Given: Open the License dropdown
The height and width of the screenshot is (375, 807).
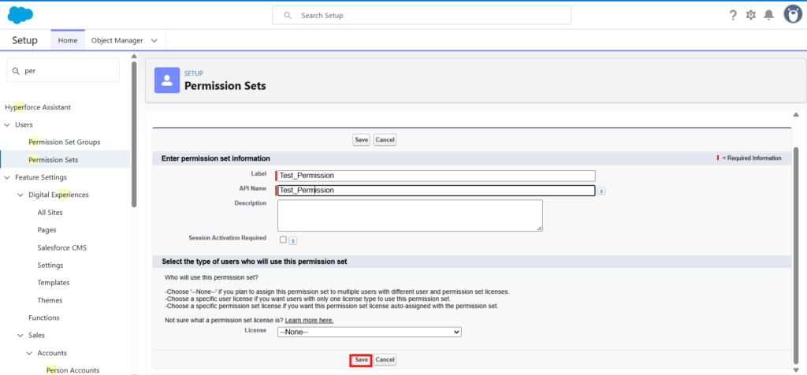Looking at the screenshot, I should point(370,332).
